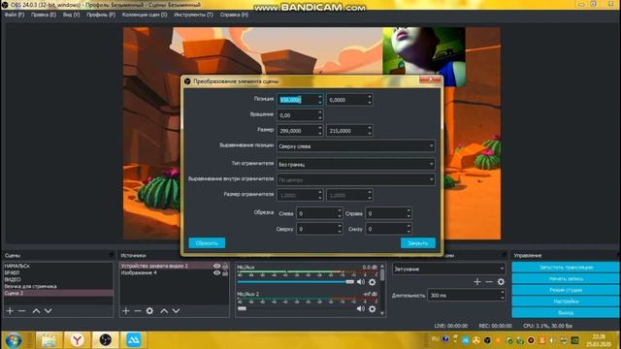Add a scene transition with the plus icon

[x=477, y=282]
